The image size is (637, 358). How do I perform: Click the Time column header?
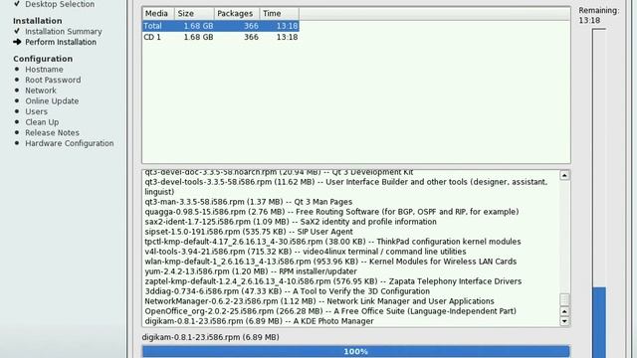[279, 13]
